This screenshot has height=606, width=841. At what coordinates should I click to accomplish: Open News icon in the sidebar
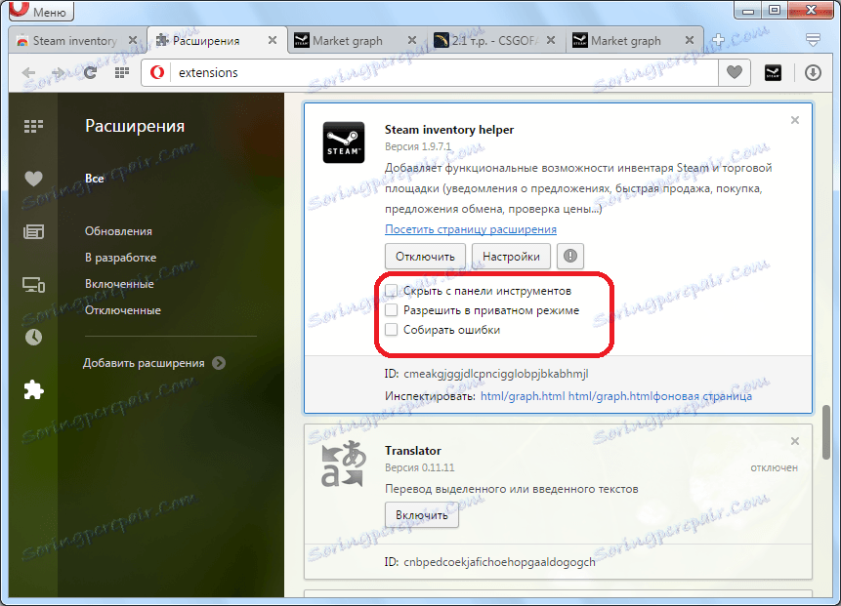pos(33,231)
